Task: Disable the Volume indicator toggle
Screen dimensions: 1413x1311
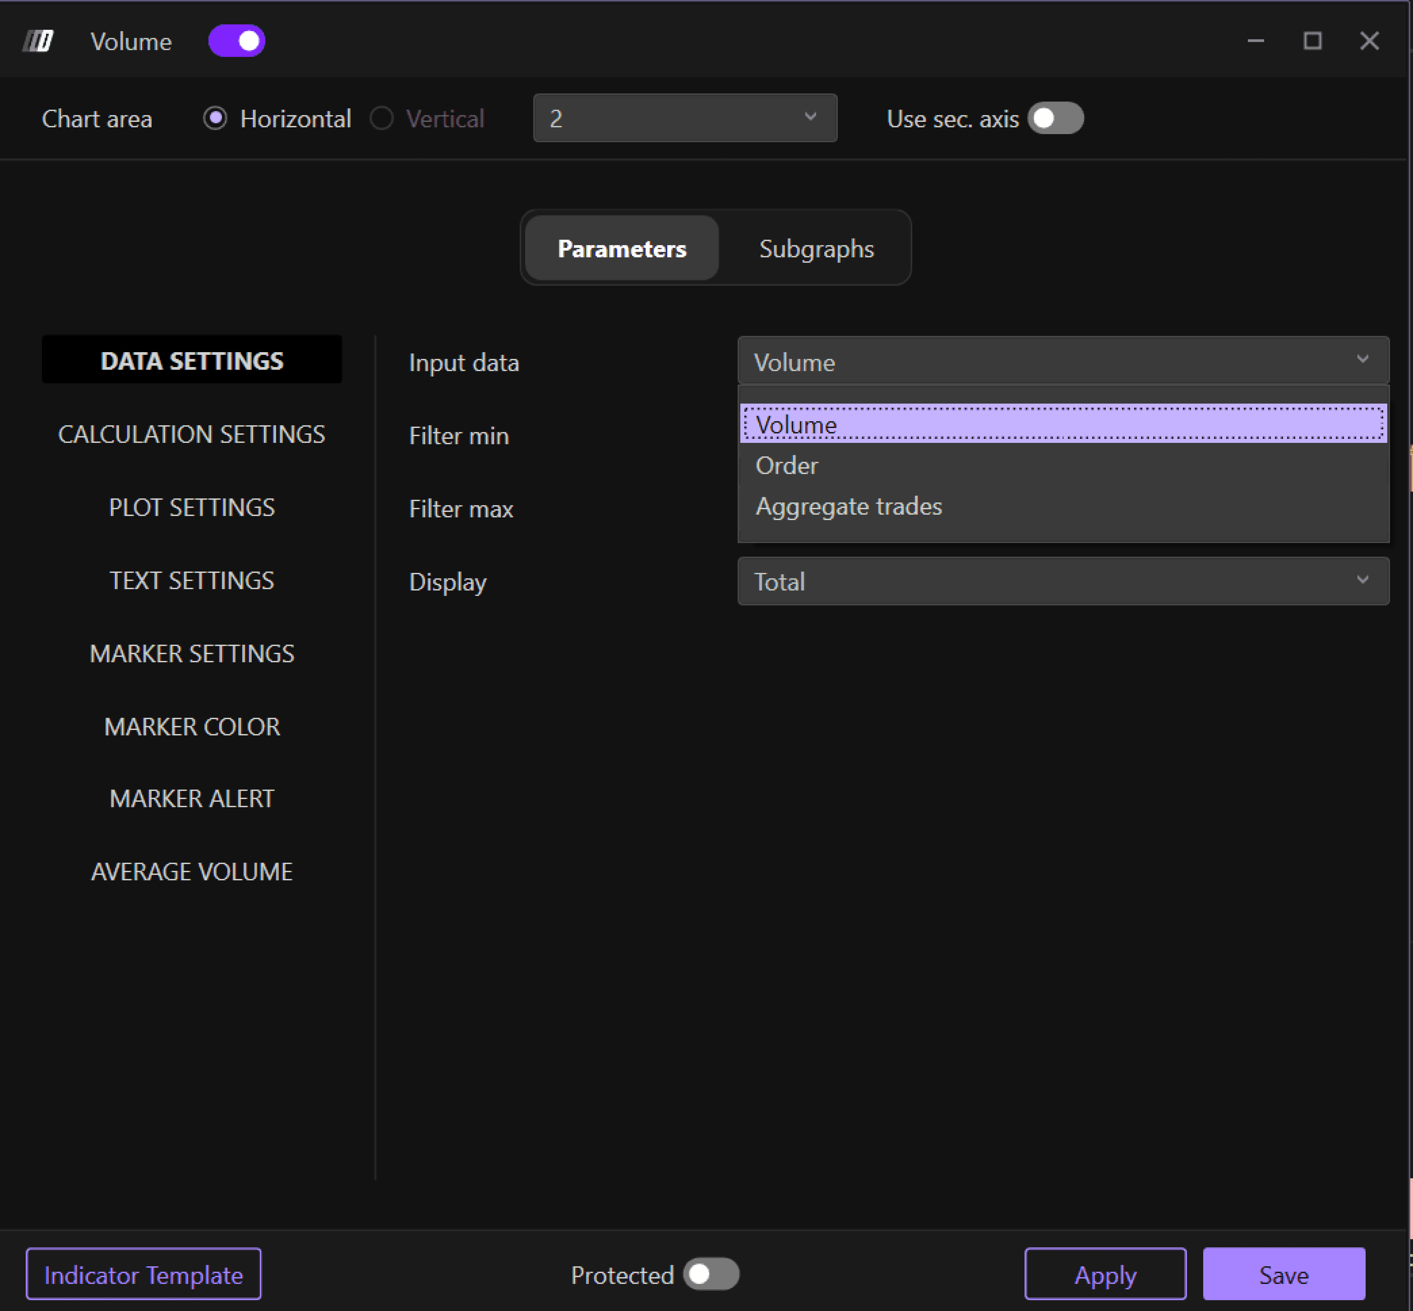Action: 237,41
